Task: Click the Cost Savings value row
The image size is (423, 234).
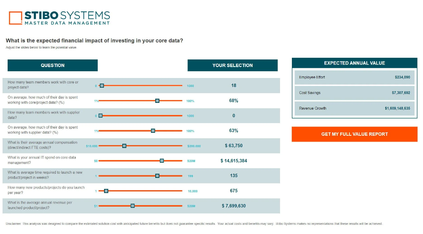Action: [x=354, y=93]
